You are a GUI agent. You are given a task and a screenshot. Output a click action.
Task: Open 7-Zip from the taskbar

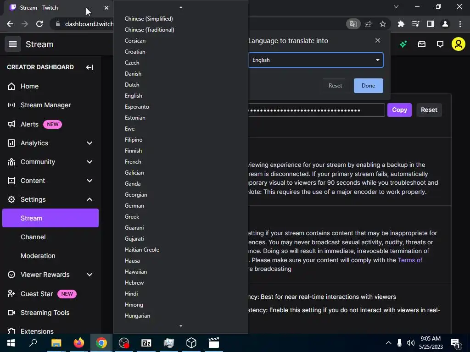(146, 343)
